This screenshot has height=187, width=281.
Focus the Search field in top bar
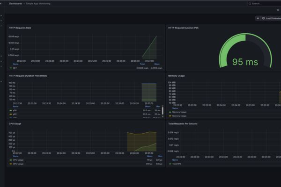[x=264, y=4]
